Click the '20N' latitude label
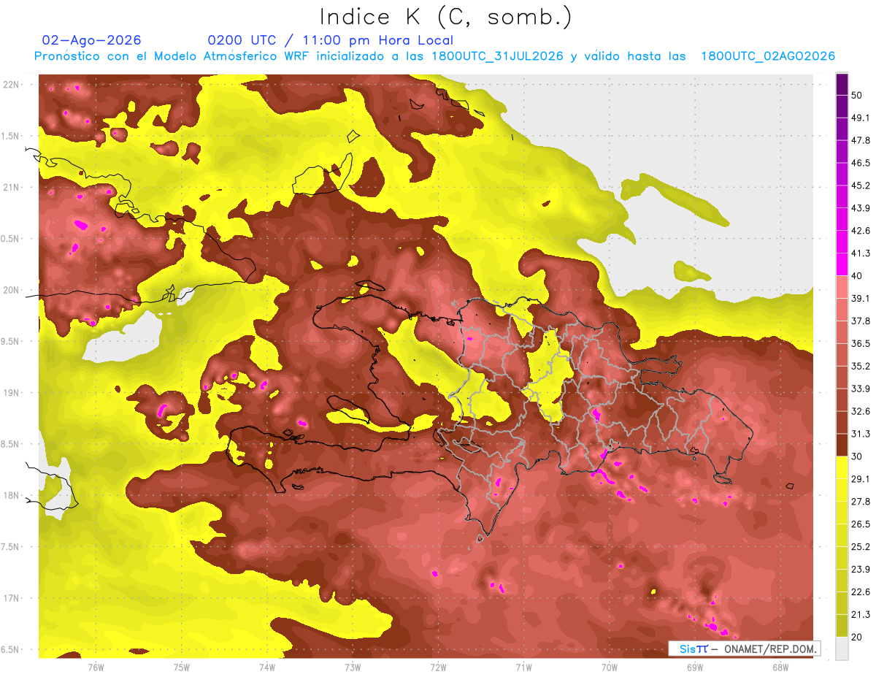 point(12,291)
